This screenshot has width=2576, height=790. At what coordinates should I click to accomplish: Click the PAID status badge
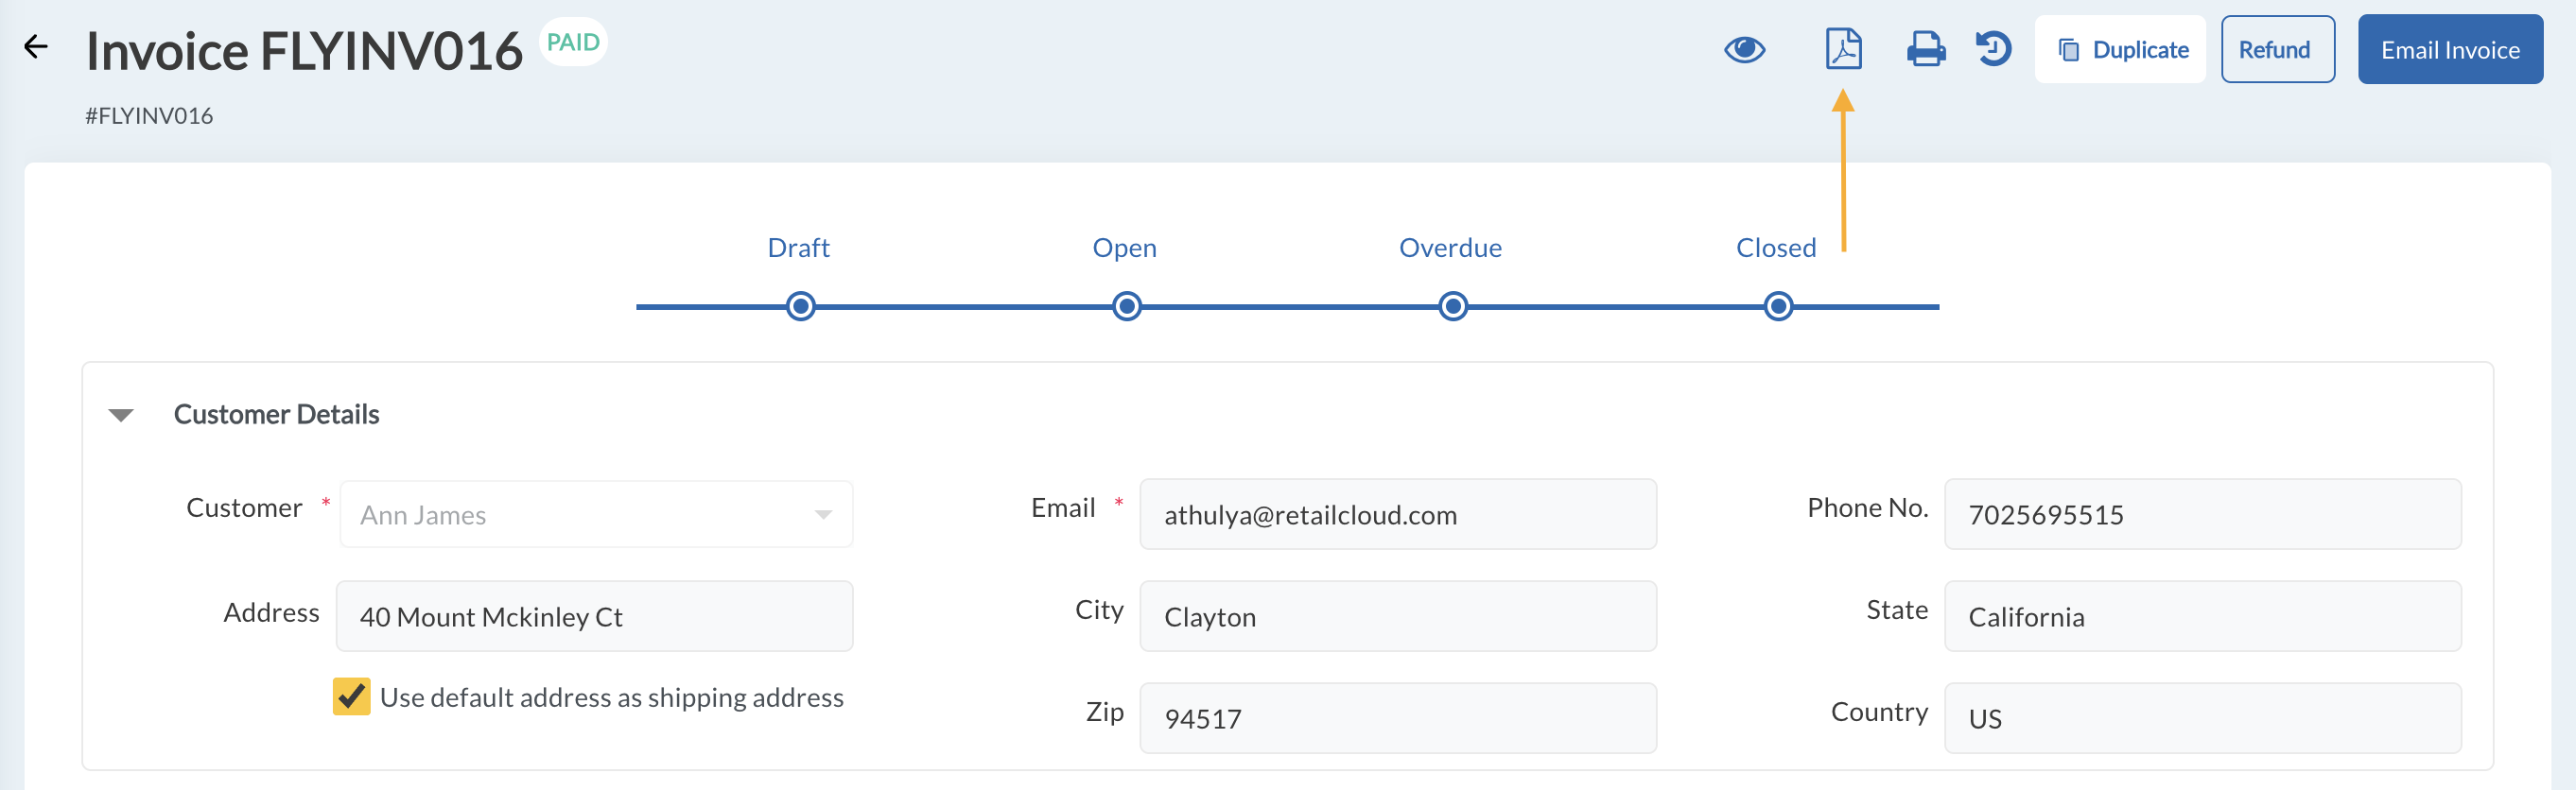pos(573,42)
